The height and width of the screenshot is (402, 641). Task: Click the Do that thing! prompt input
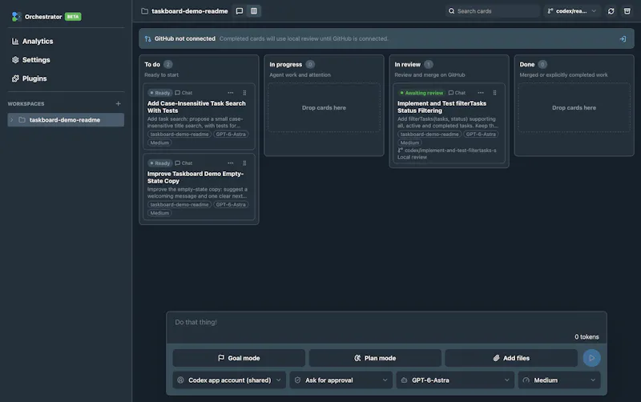(386, 323)
